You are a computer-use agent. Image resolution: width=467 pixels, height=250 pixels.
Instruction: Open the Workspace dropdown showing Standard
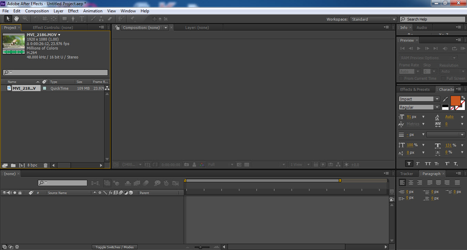(x=373, y=19)
